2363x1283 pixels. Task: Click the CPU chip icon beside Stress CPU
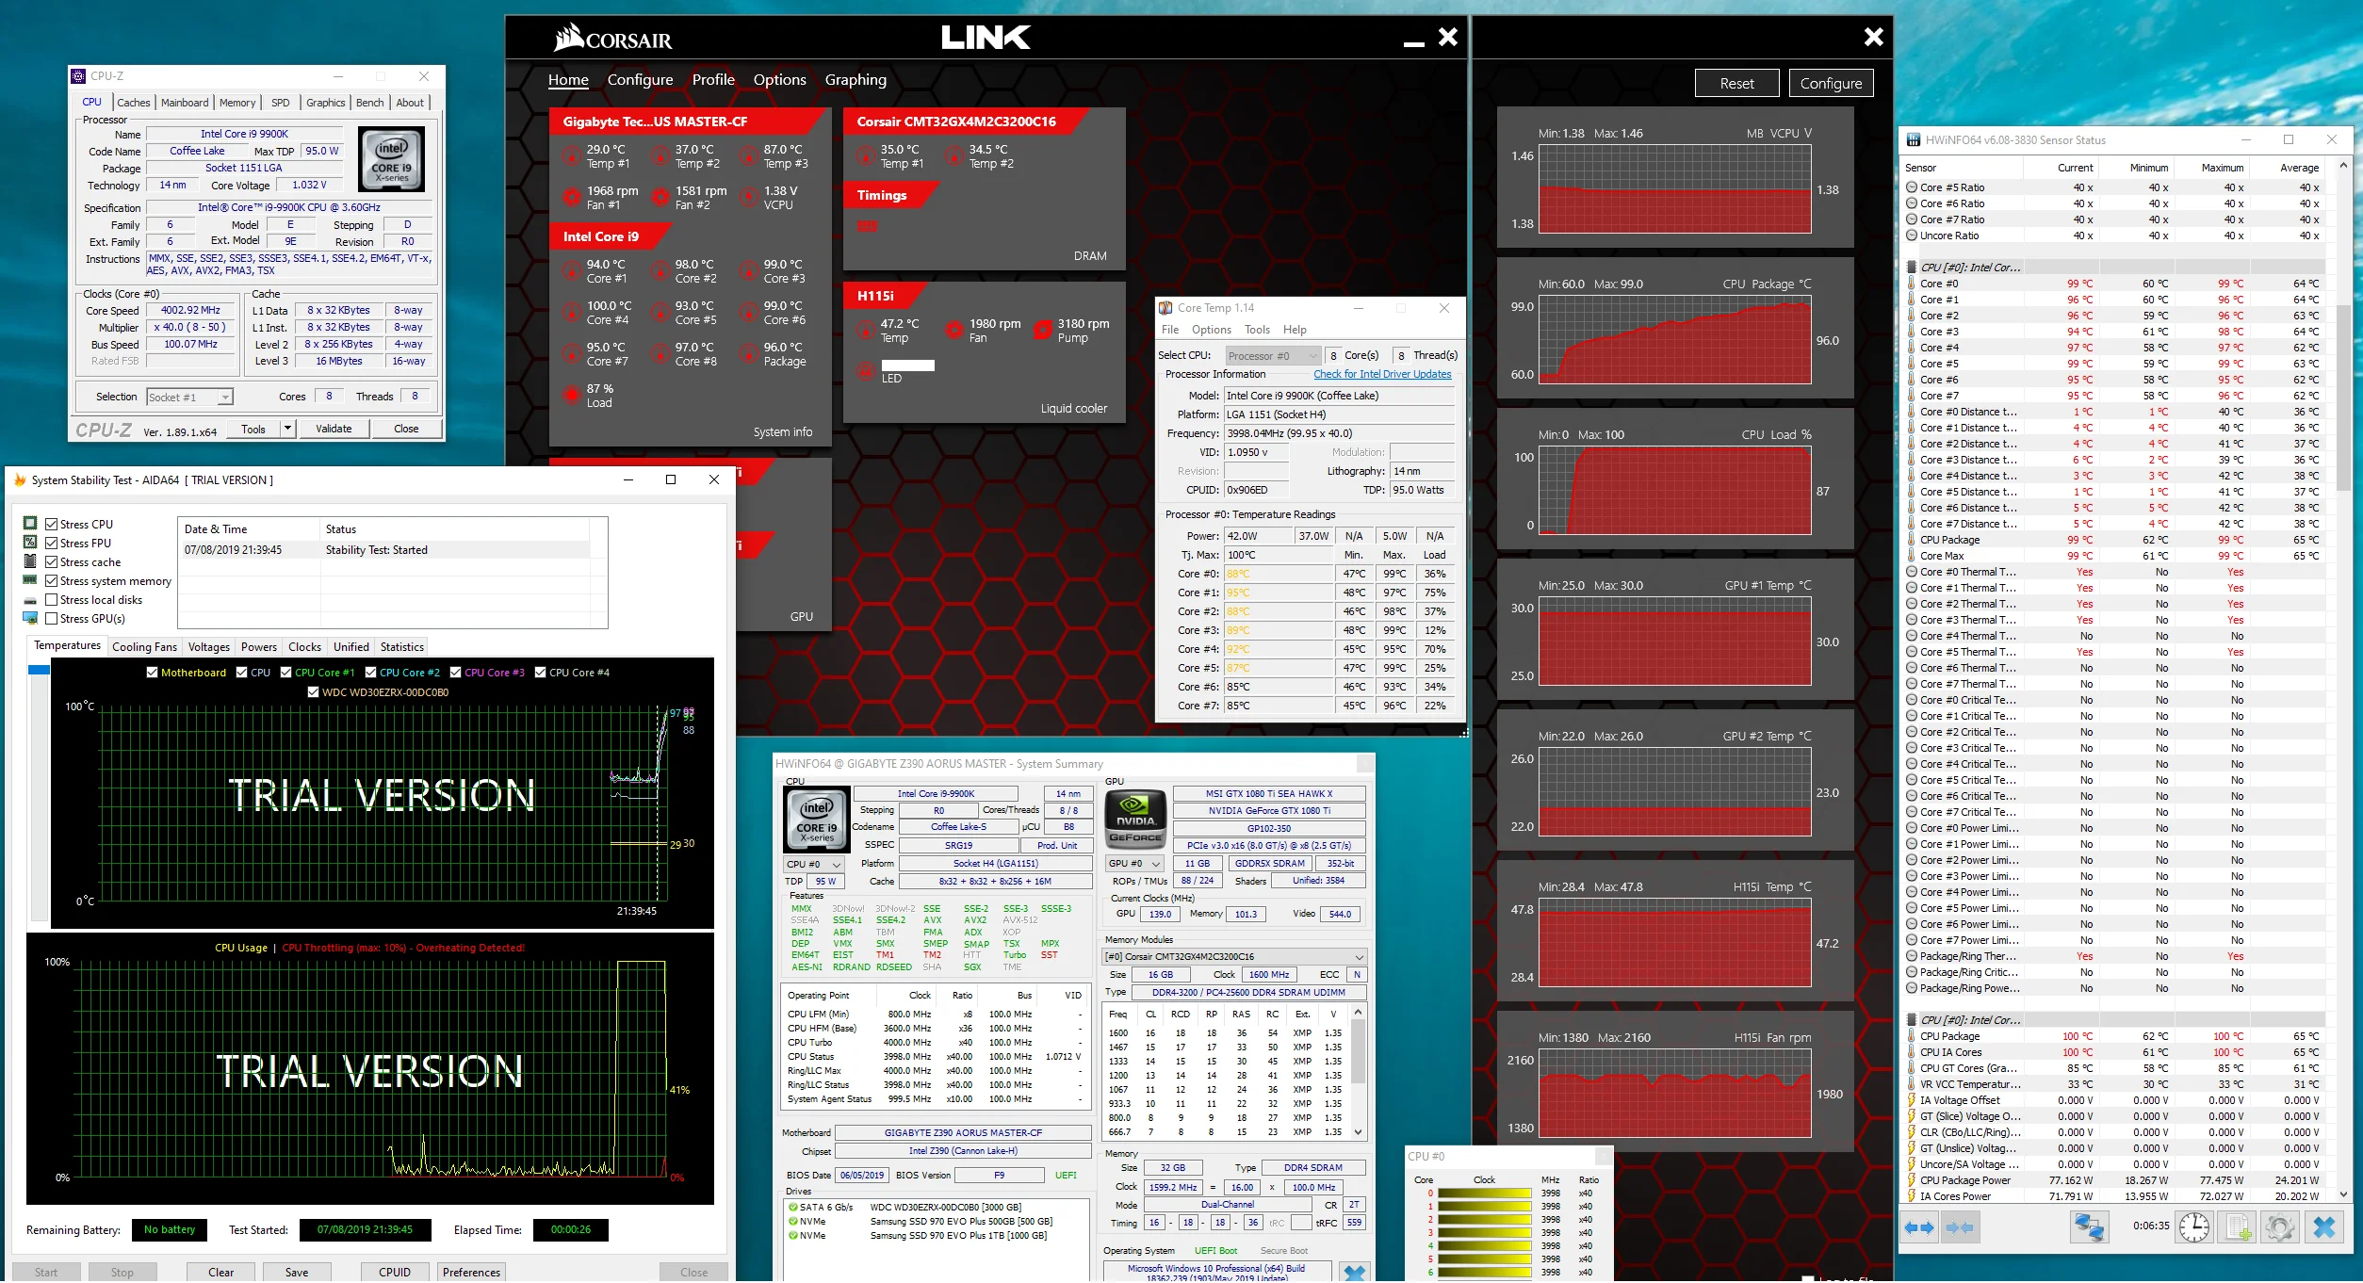pos(30,524)
